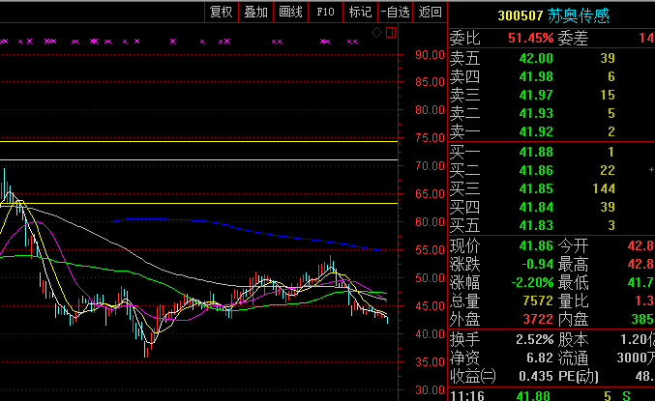Open F10 company info
Screen dimensions: 655x401
click(x=325, y=12)
